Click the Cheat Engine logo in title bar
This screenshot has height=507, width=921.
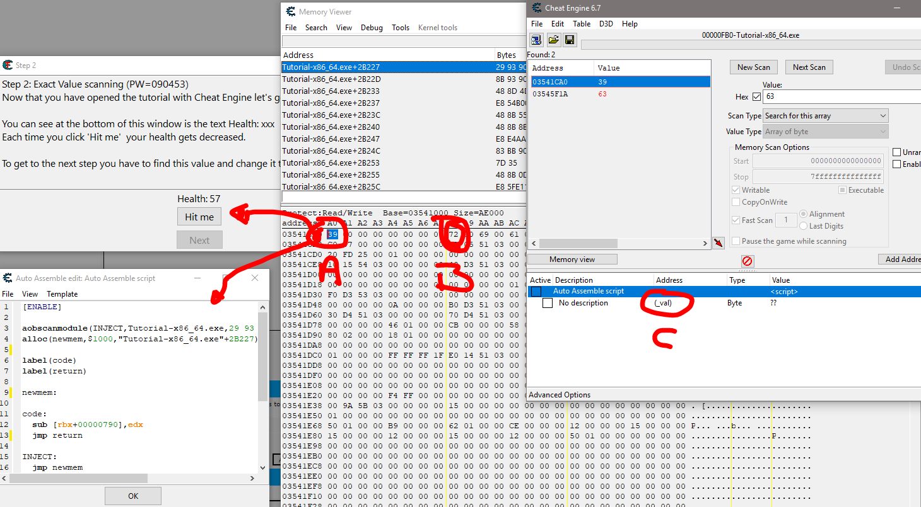[537, 8]
